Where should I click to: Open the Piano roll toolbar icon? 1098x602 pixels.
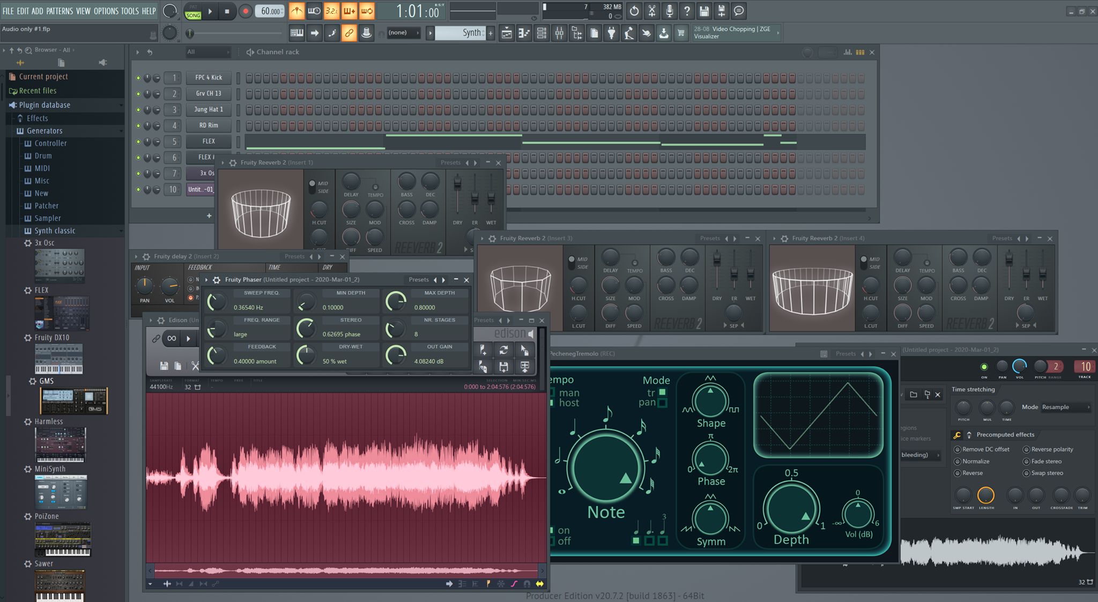(x=524, y=33)
